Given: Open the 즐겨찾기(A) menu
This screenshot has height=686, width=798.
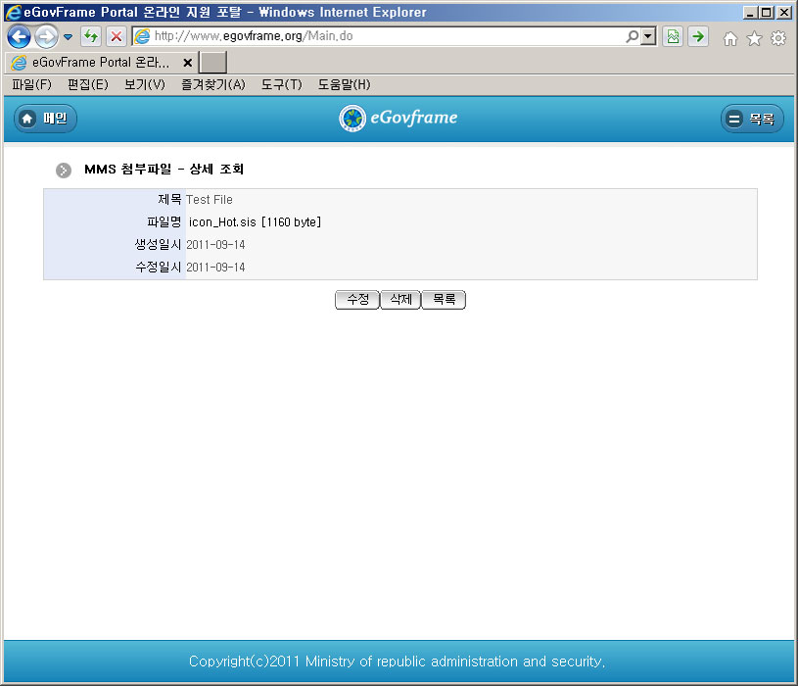Looking at the screenshot, I should pos(212,85).
